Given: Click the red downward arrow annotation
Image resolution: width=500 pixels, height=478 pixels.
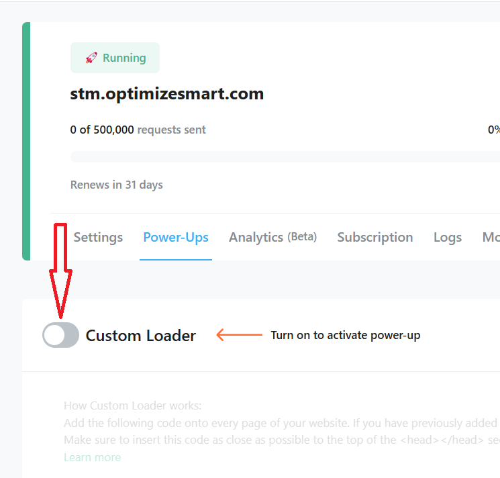Looking at the screenshot, I should point(60,269).
